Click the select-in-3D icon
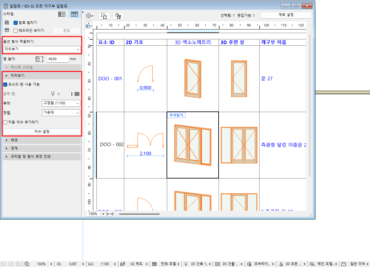Image resolution: width=370 pixels, height=267 pixels. coord(118,16)
